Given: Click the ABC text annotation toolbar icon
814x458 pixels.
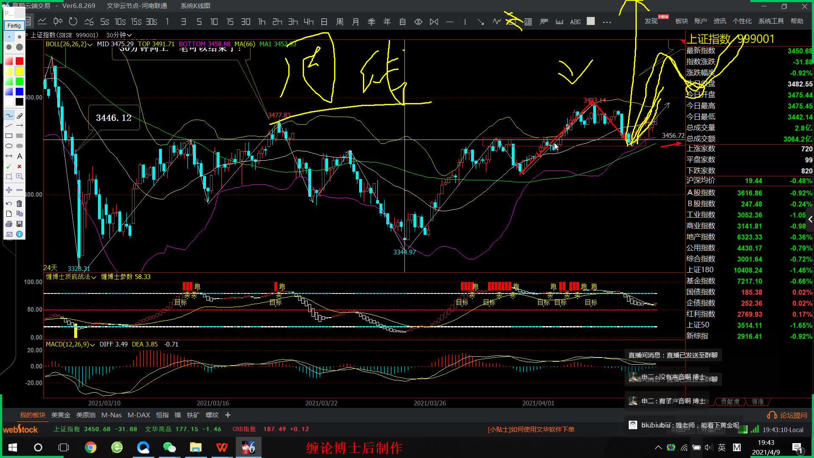Looking at the screenshot, I should [575, 22].
